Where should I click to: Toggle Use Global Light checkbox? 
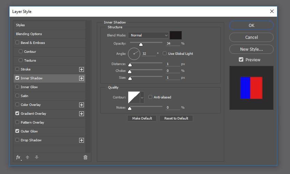pyautogui.click(x=164, y=53)
